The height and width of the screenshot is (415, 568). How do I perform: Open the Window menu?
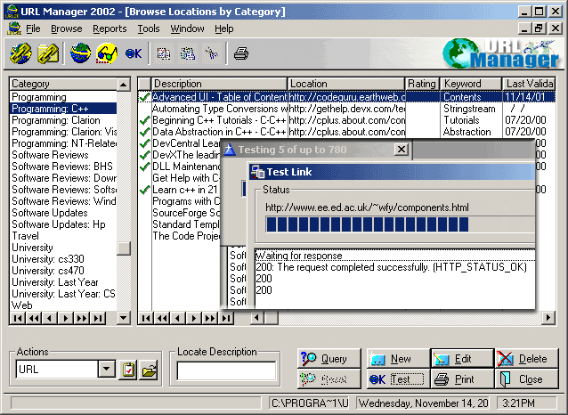pyautogui.click(x=187, y=28)
